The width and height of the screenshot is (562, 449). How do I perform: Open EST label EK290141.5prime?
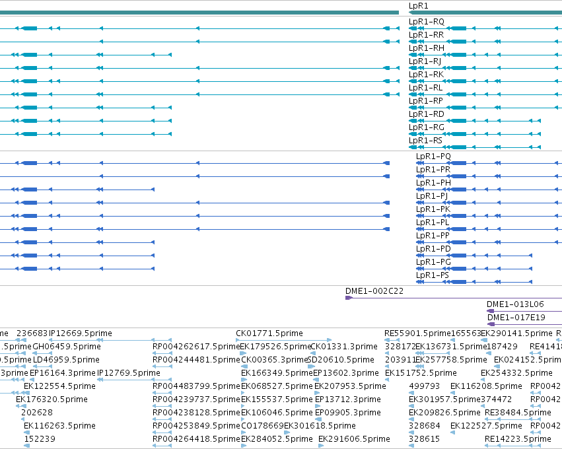pyautogui.click(x=516, y=333)
